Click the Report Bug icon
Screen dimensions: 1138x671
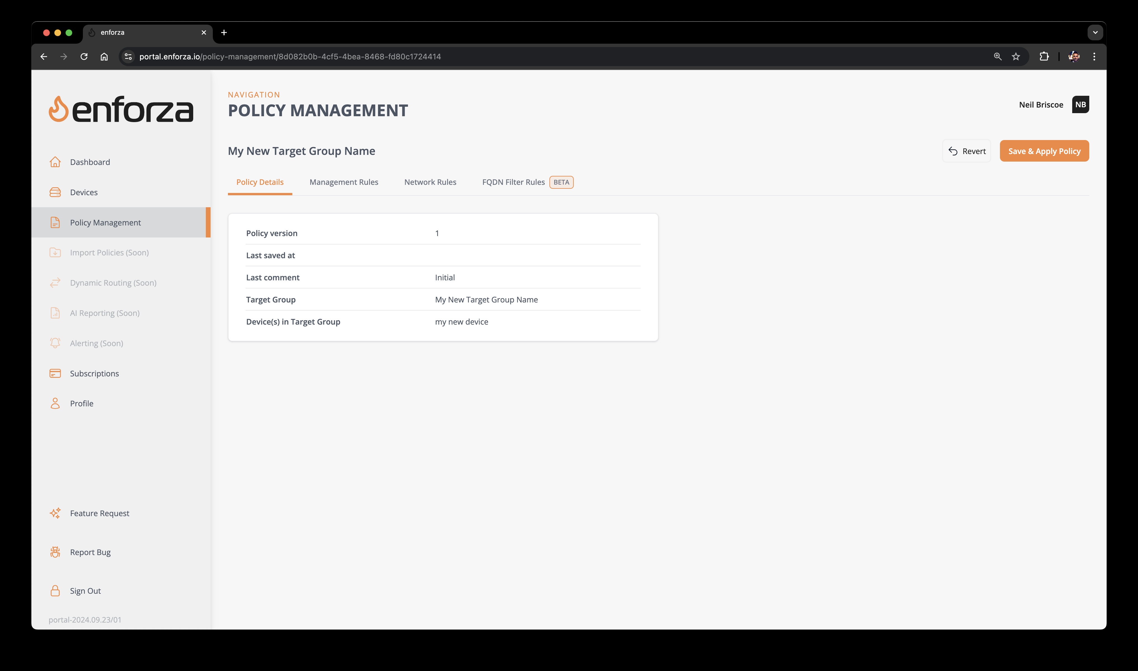click(55, 551)
